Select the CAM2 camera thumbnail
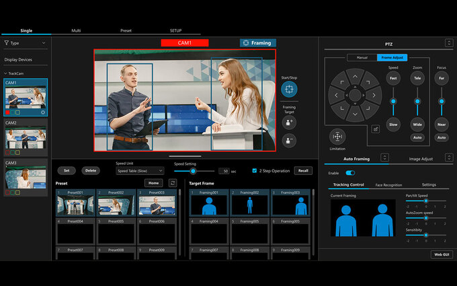 pos(26,137)
